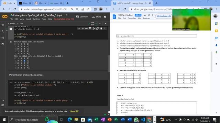Open Tools menu in Colab
Screen dimensions: 220x123
point(44,19)
